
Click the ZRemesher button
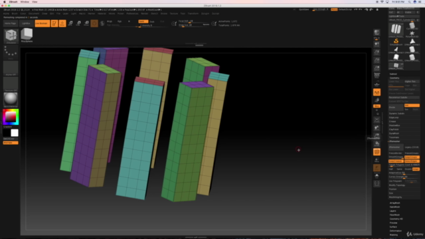pyautogui.click(x=396, y=147)
